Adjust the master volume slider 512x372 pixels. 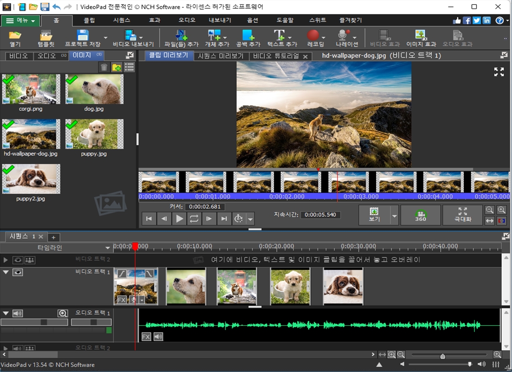(469, 364)
